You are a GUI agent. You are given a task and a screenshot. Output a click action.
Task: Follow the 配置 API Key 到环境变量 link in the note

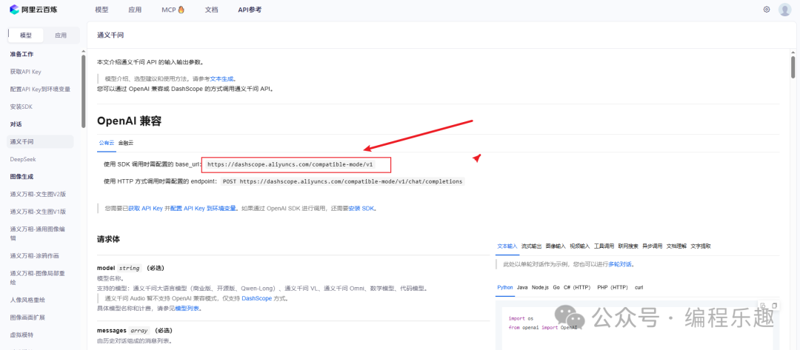tap(203, 209)
